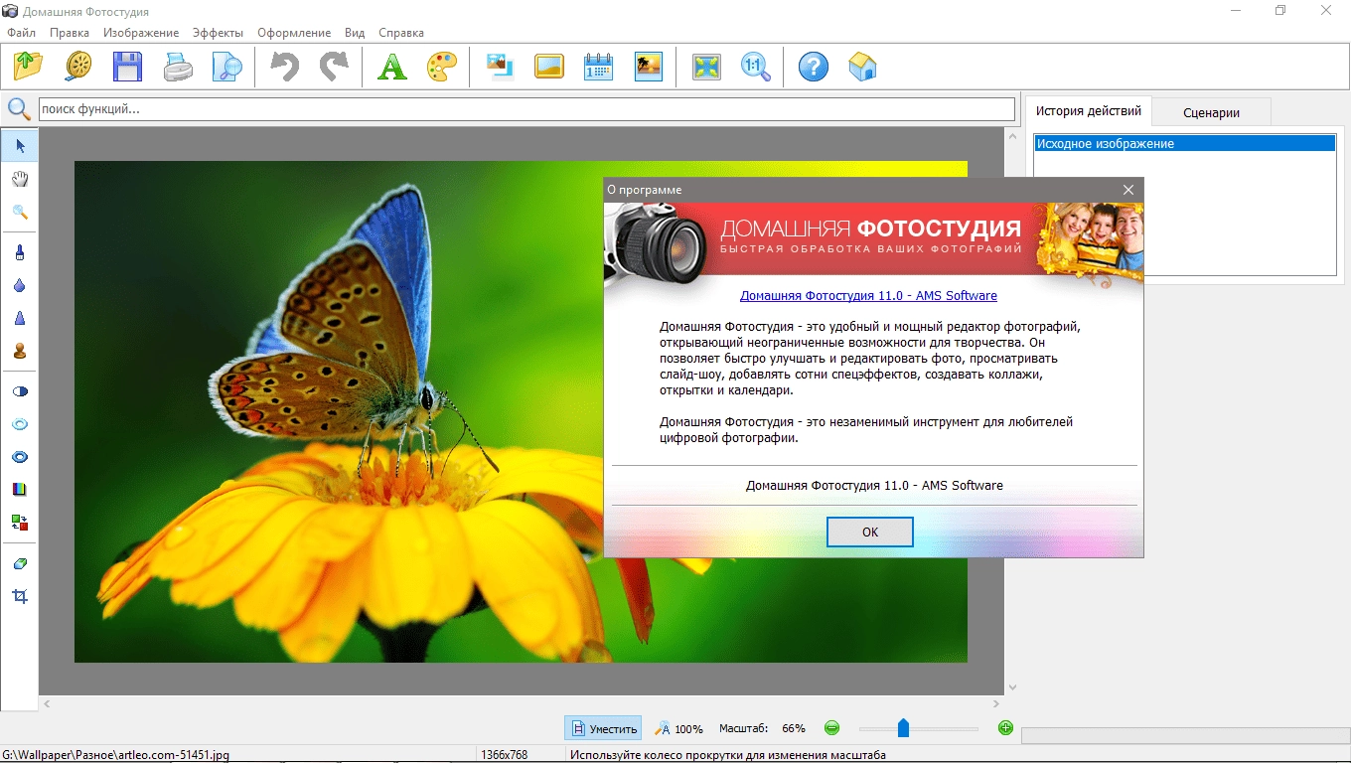The height and width of the screenshot is (763, 1351).
Task: Click the Уместить fit button
Action: click(604, 728)
